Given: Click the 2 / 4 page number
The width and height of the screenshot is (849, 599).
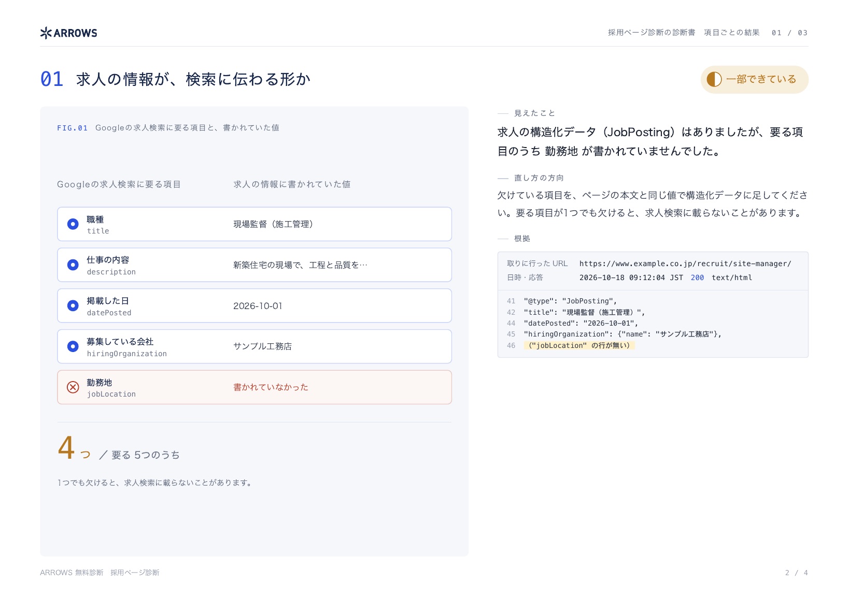Looking at the screenshot, I should click(797, 573).
